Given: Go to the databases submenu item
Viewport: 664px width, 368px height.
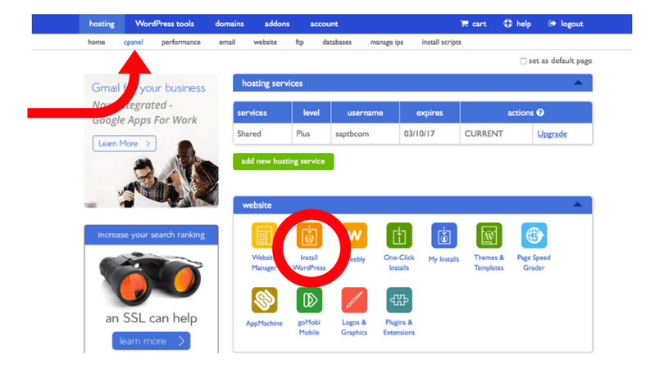Looking at the screenshot, I should point(337,43).
